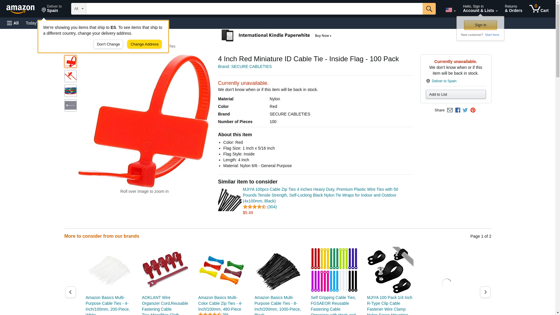Image resolution: width=560 pixels, height=315 pixels.
Task: Expand Account & Lists menu
Action: (x=480, y=9)
